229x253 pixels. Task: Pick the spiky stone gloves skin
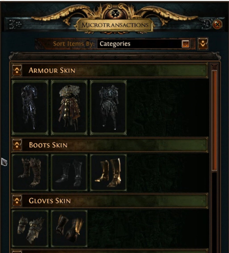pos(30,229)
